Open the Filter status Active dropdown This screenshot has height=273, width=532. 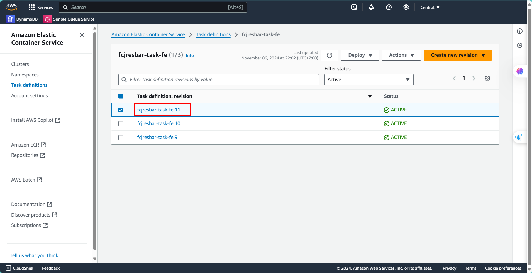click(369, 80)
